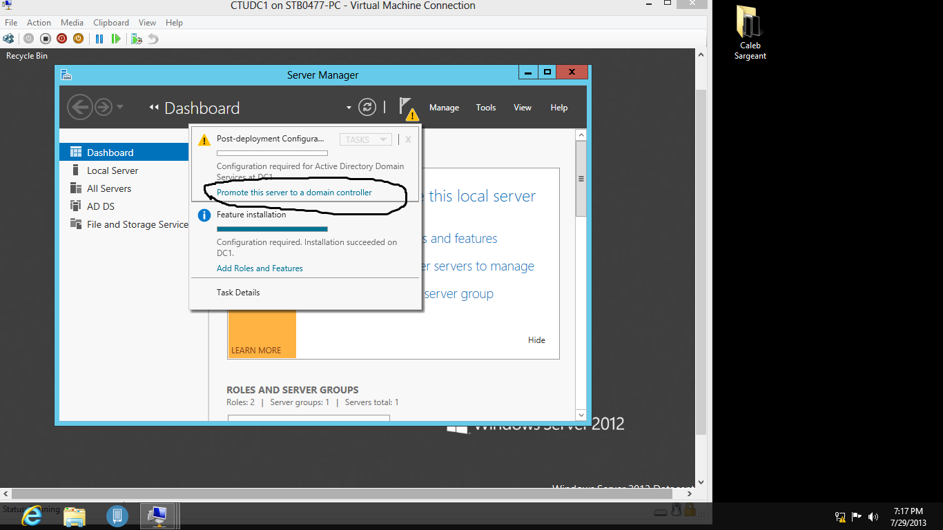Take a snapshot with the VM toolbar icon
943x530 pixels.
pos(137,39)
